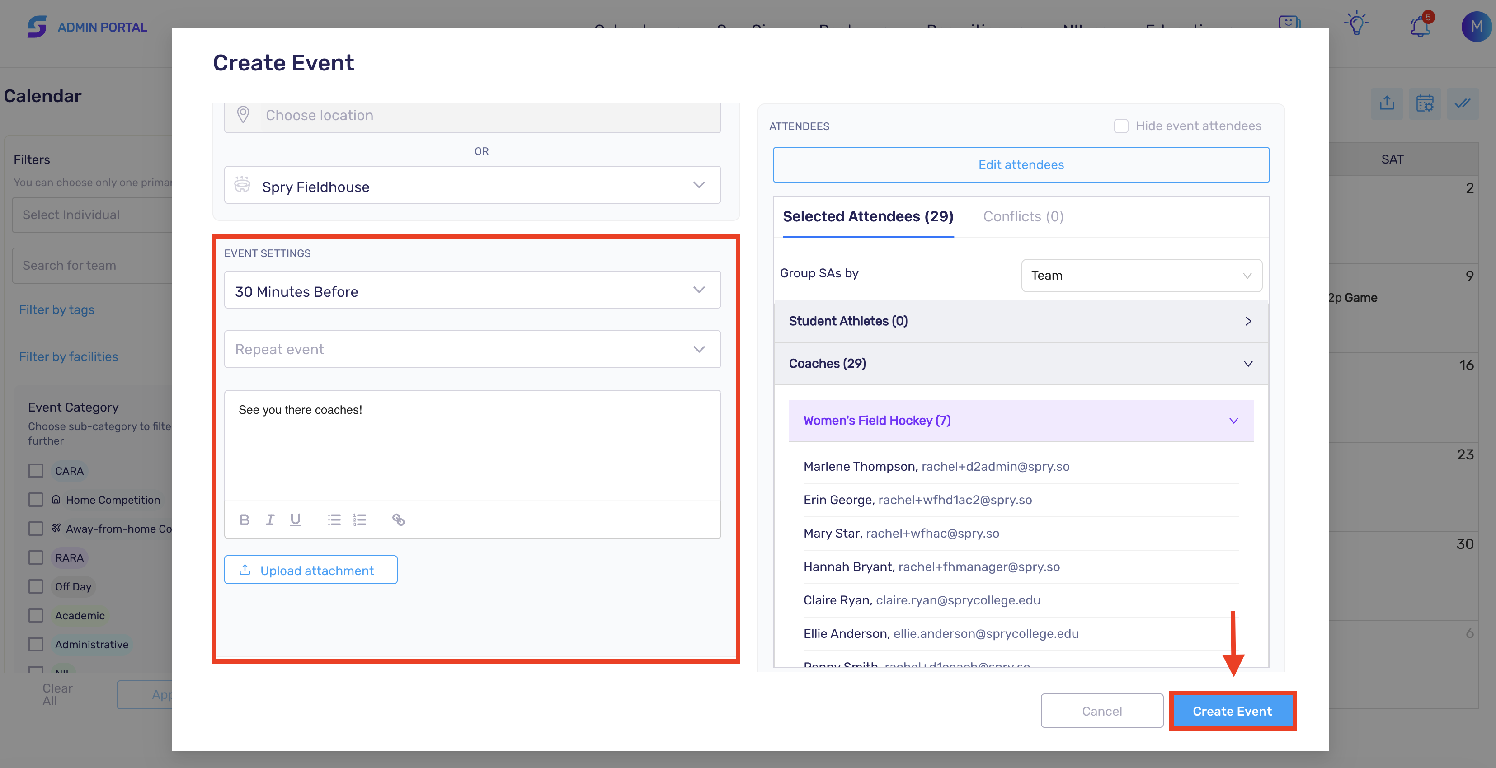
Task: Cancel the Create Event dialog
Action: (1102, 711)
